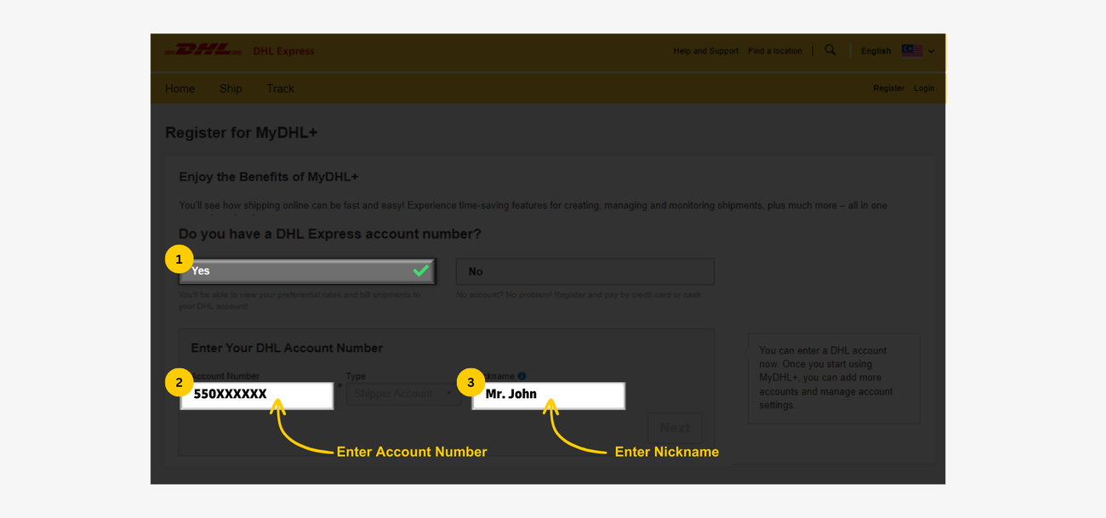Click the Register for MyDHL+ heading
This screenshot has width=1106, height=518.
coord(241,133)
